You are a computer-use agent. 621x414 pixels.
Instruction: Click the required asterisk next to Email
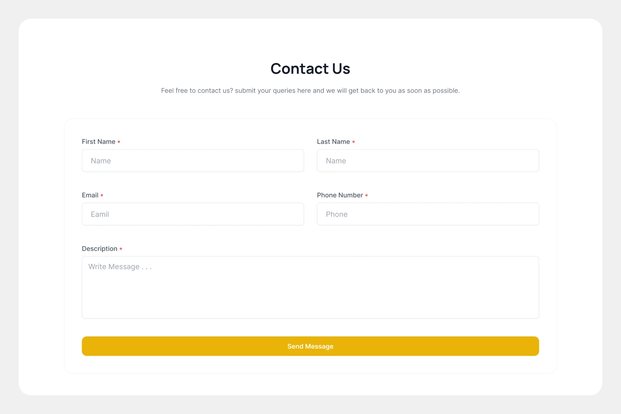[102, 196]
